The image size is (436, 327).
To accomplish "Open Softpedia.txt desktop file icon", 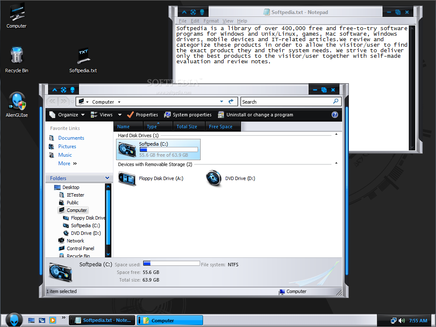I will click(83, 60).
